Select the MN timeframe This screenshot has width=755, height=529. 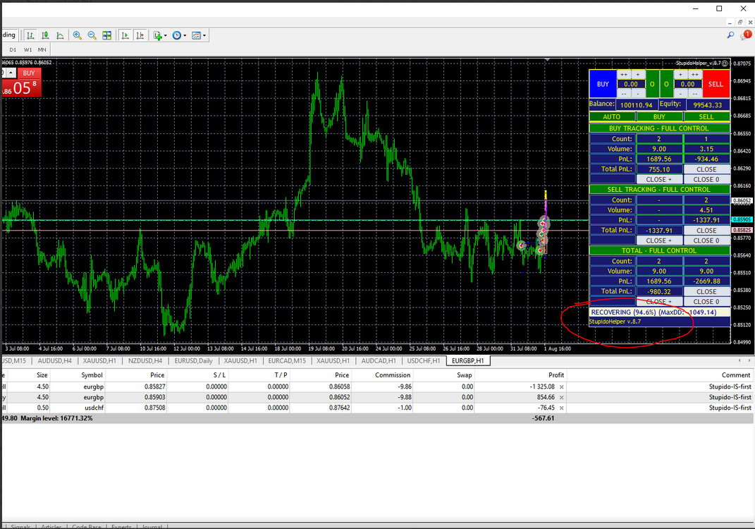(x=42, y=49)
